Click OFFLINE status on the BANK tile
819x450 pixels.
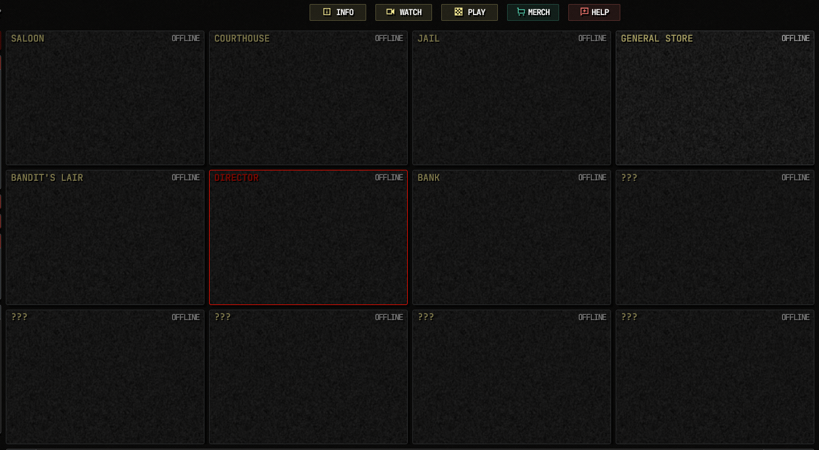tap(593, 178)
